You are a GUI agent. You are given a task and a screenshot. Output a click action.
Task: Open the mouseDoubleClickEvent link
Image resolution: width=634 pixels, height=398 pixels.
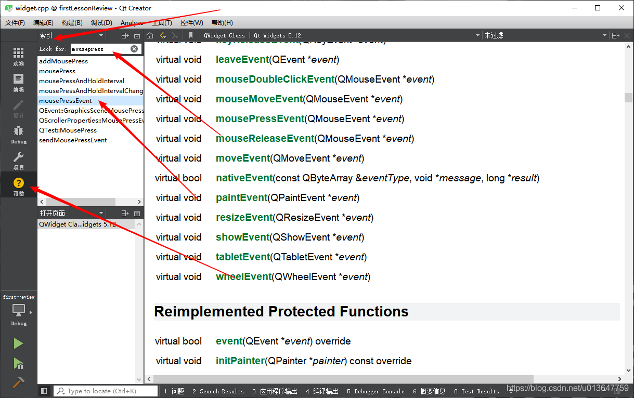tap(275, 79)
